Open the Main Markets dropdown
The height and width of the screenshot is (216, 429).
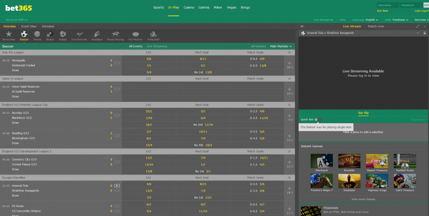click(x=281, y=46)
